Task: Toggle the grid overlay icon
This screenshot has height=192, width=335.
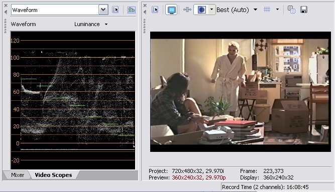Action: click(x=267, y=10)
